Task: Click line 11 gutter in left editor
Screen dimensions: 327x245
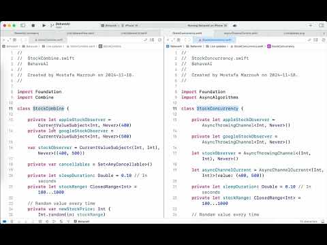Action: pos(11,108)
